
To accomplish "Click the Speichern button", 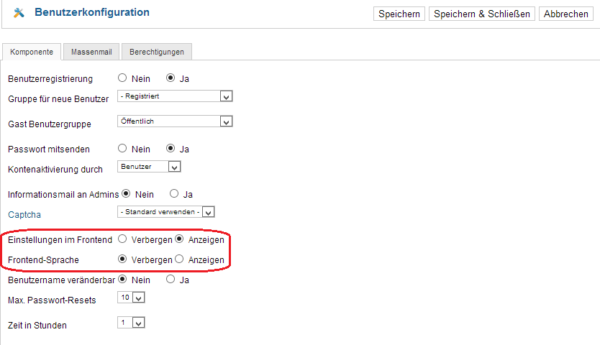I will pos(399,14).
